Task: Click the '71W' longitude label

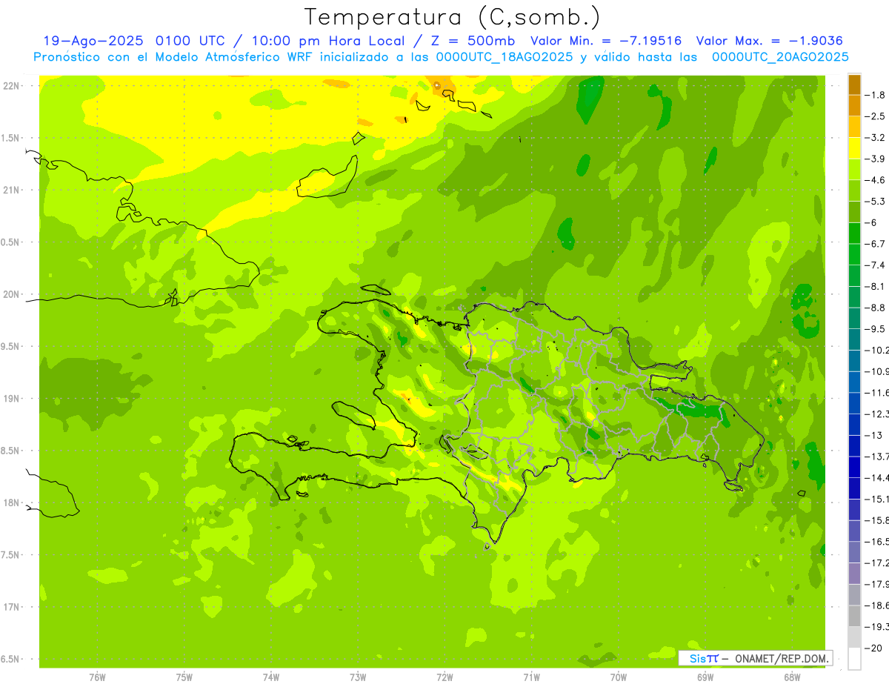Action: point(531,677)
